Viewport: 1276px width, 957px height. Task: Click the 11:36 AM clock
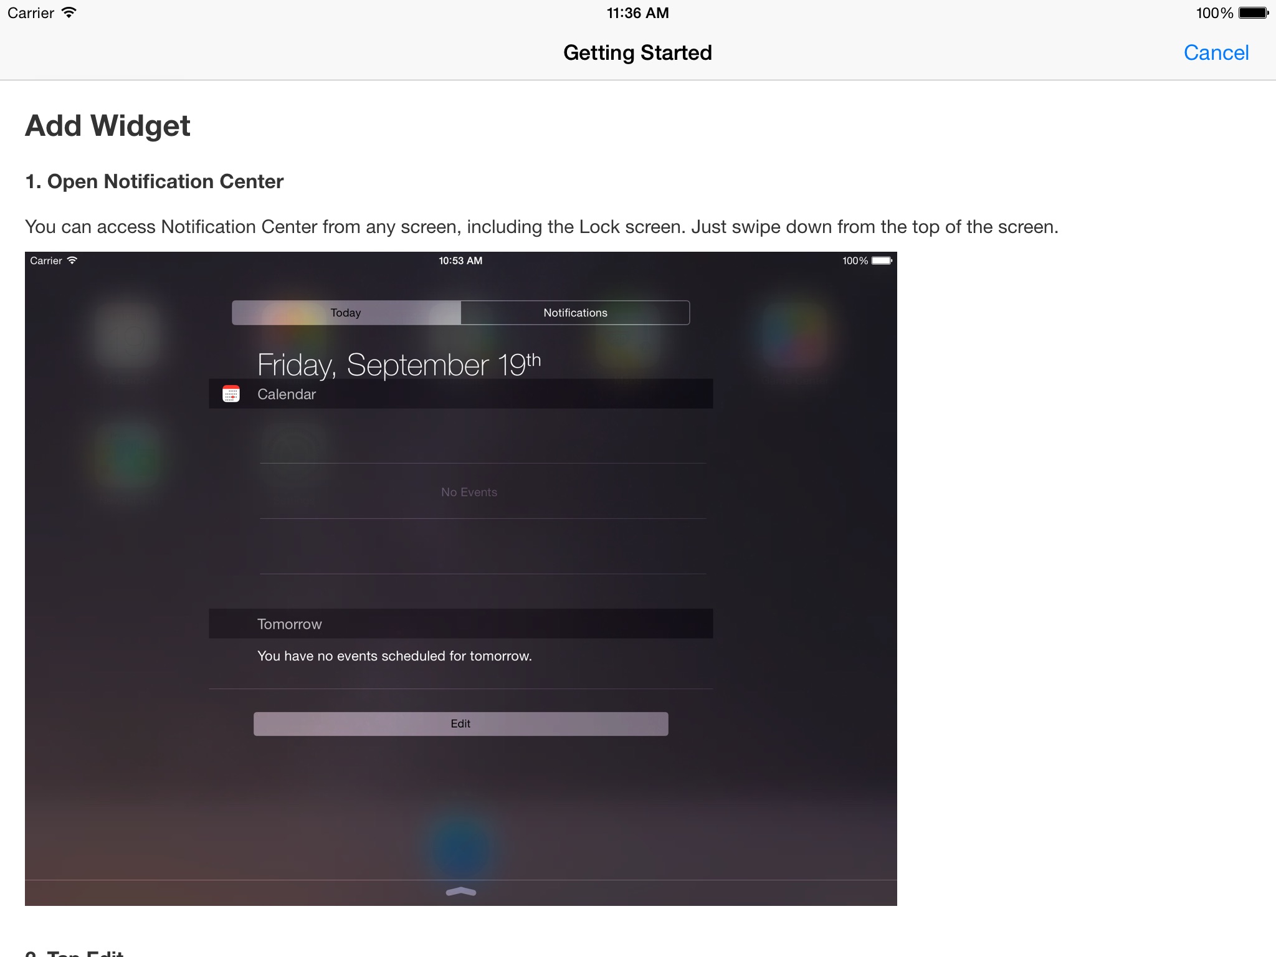pyautogui.click(x=637, y=13)
